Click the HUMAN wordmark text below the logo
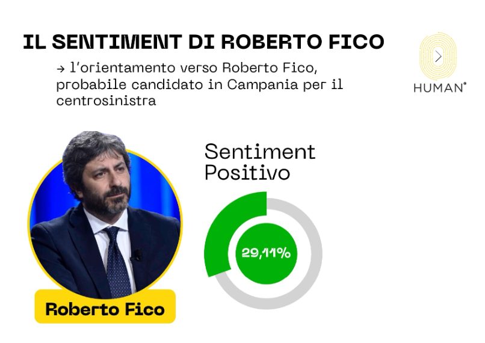The width and height of the screenshot is (485, 343). click(x=439, y=88)
